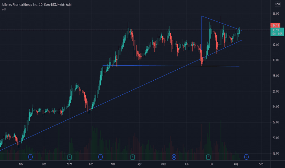Click the Sep time axis label
The width and height of the screenshot is (285, 168).
(x=261, y=164)
